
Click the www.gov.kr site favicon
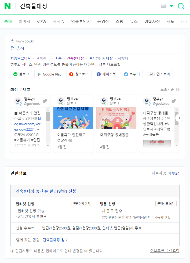coord(12,41)
